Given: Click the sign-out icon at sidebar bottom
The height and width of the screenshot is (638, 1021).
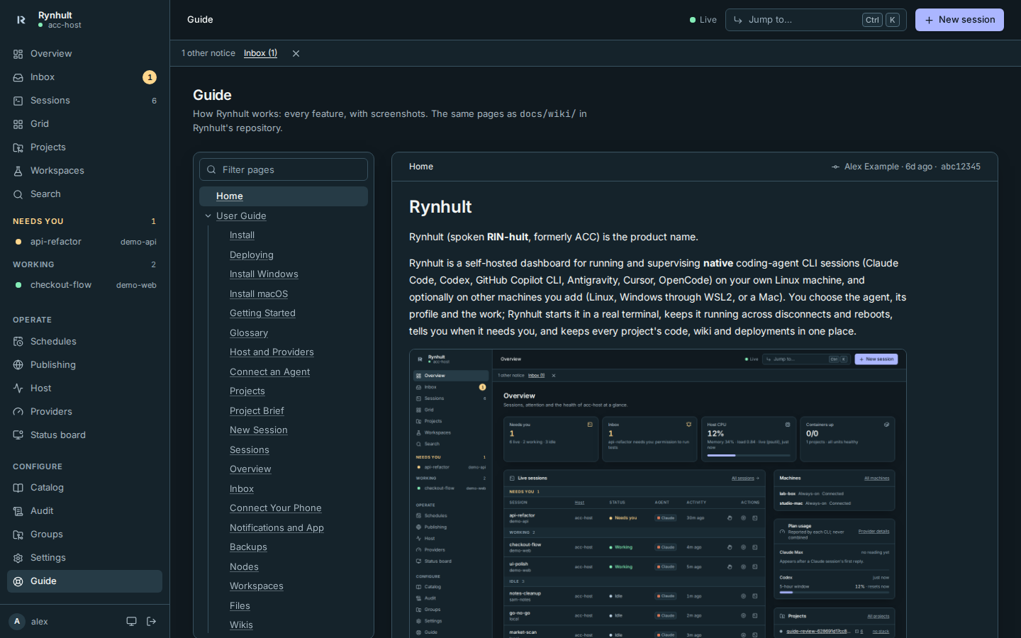Looking at the screenshot, I should [151, 622].
